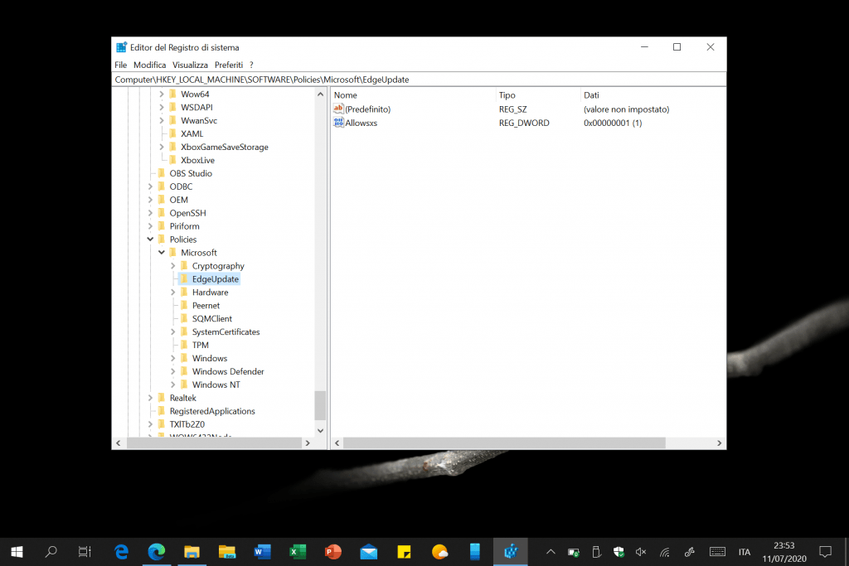Open the Preferiti menu
The height and width of the screenshot is (566, 849).
228,65
